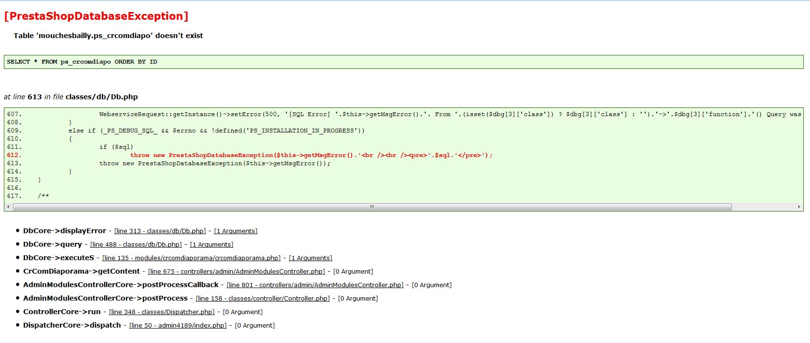Click '[0 Argument]' beside postProcessCallback
The height and width of the screenshot is (343, 810).
(432, 285)
